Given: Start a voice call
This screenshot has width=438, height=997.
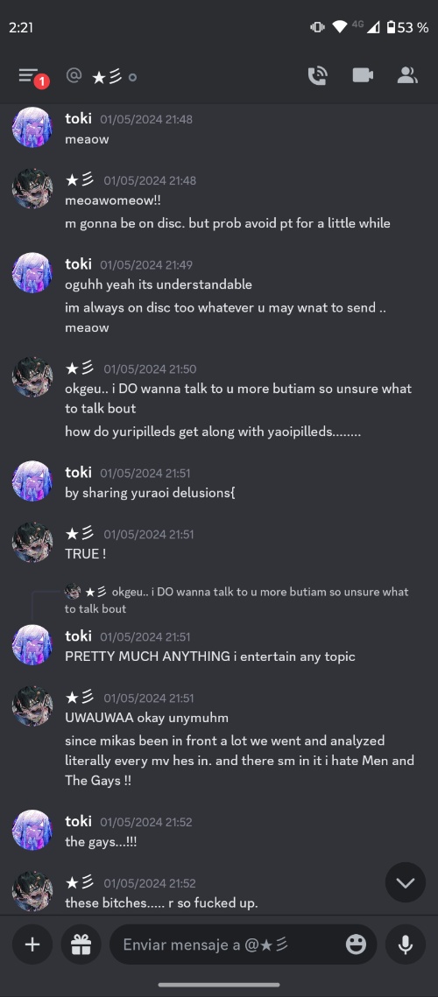Looking at the screenshot, I should [317, 76].
